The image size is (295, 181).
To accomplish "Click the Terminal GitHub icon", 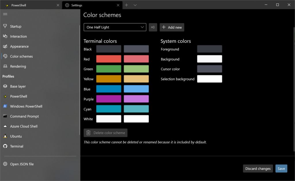I will pos(5,146).
